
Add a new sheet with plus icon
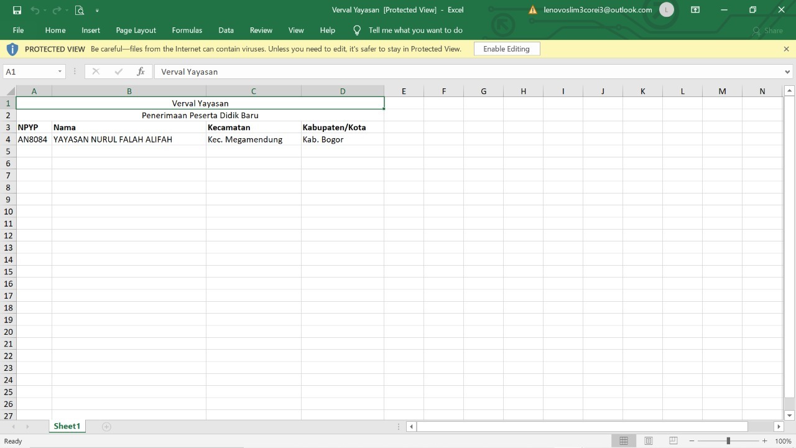[x=106, y=426]
